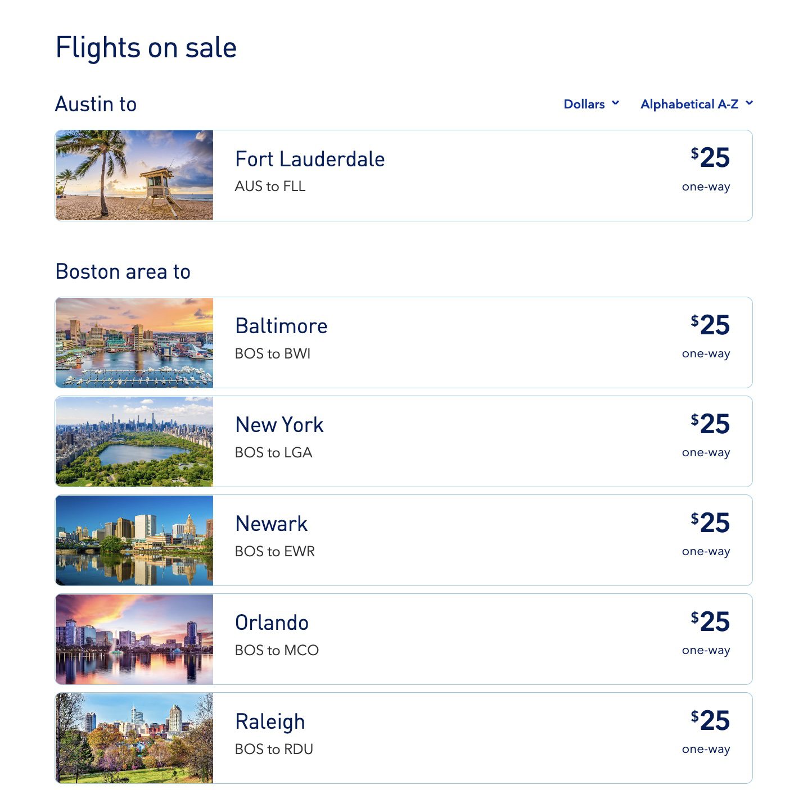Image resolution: width=803 pixels, height=790 pixels.
Task: Click the Flights on sale heading
Action: click(146, 47)
